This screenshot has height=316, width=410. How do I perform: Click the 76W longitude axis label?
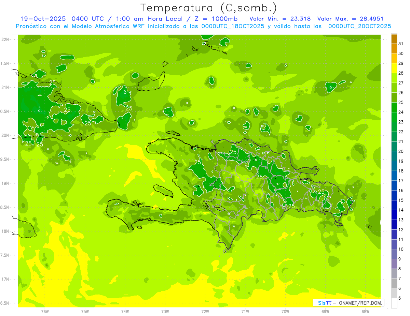tap(45, 311)
